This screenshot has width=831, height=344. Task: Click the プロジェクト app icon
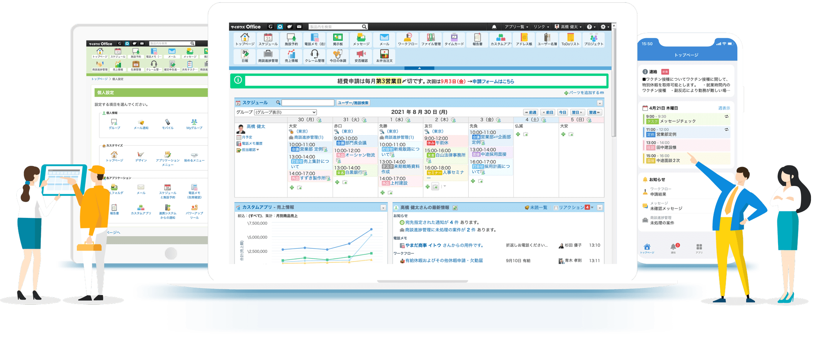pos(594,39)
